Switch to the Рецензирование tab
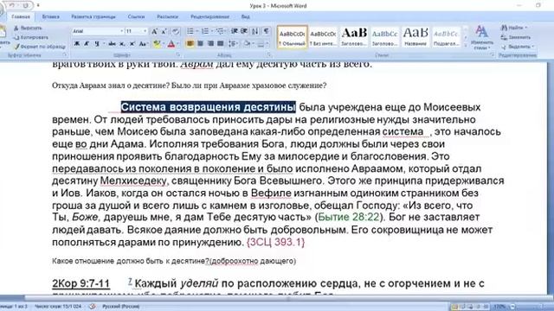 (209, 16)
